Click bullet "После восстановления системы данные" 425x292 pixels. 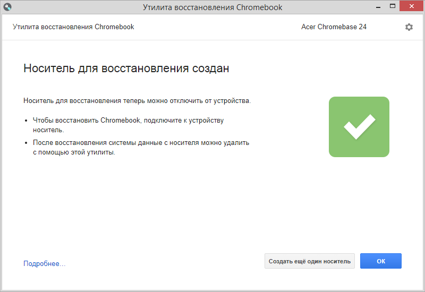pyautogui.click(x=98, y=142)
